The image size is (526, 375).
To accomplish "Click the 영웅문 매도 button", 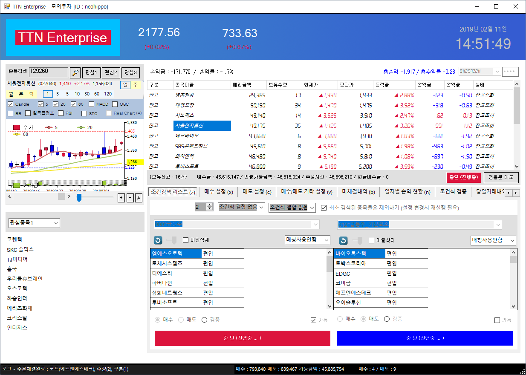I will [x=501, y=178].
